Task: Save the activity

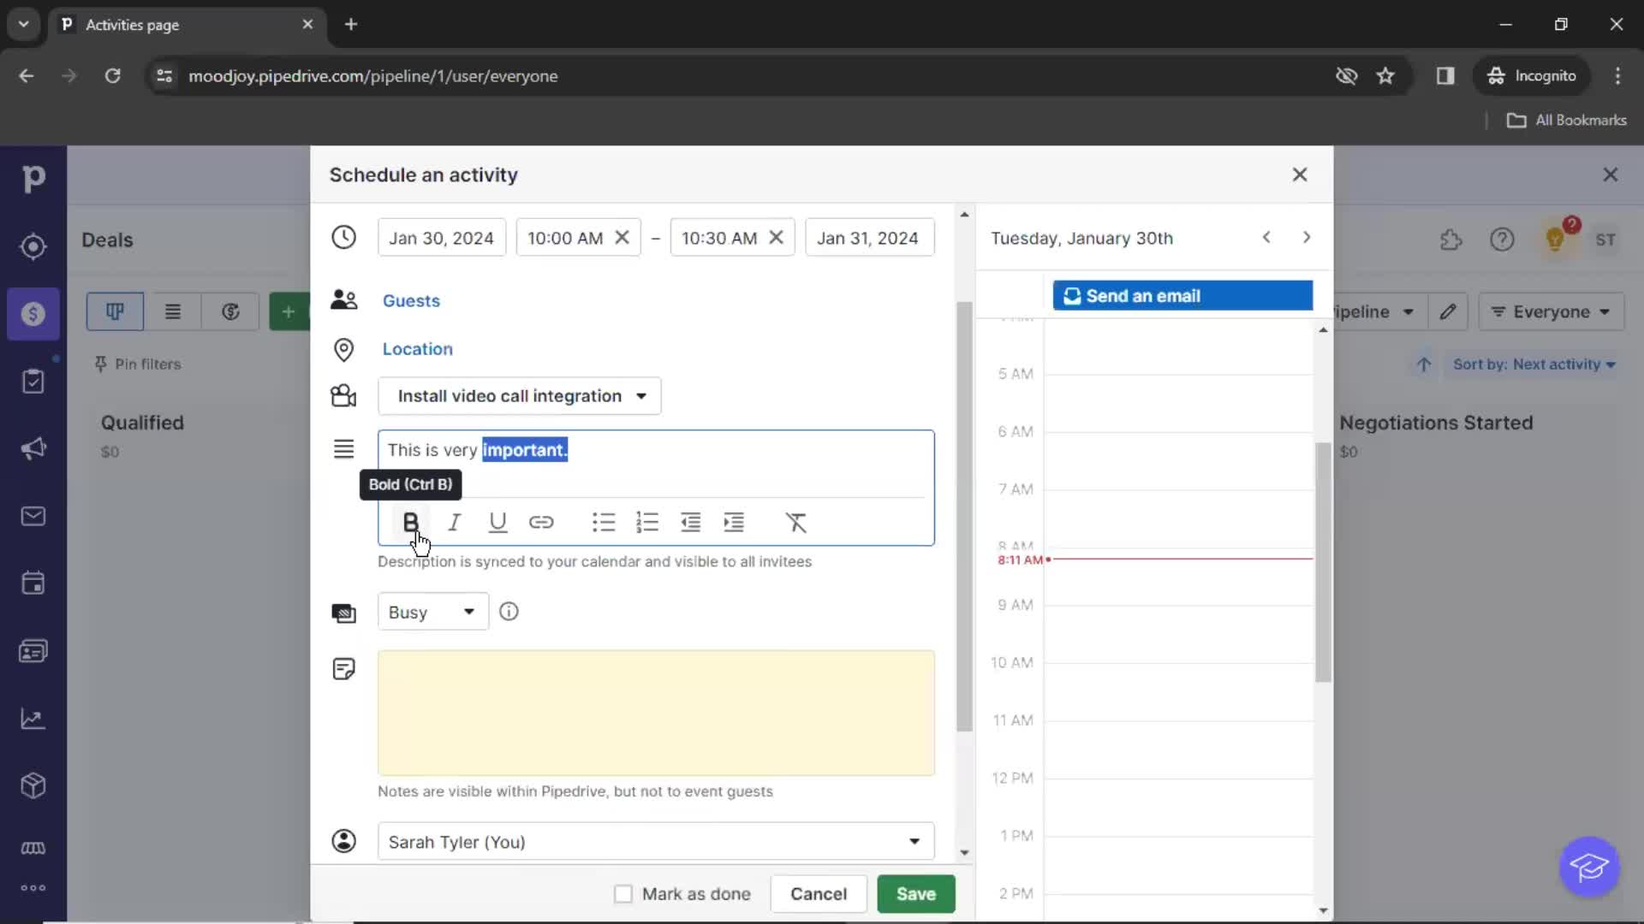Action: pyautogui.click(x=916, y=894)
